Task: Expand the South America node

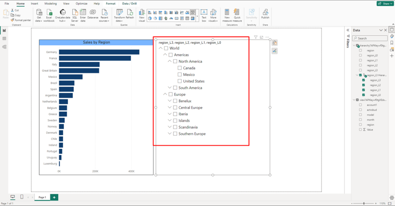Action: coord(170,88)
